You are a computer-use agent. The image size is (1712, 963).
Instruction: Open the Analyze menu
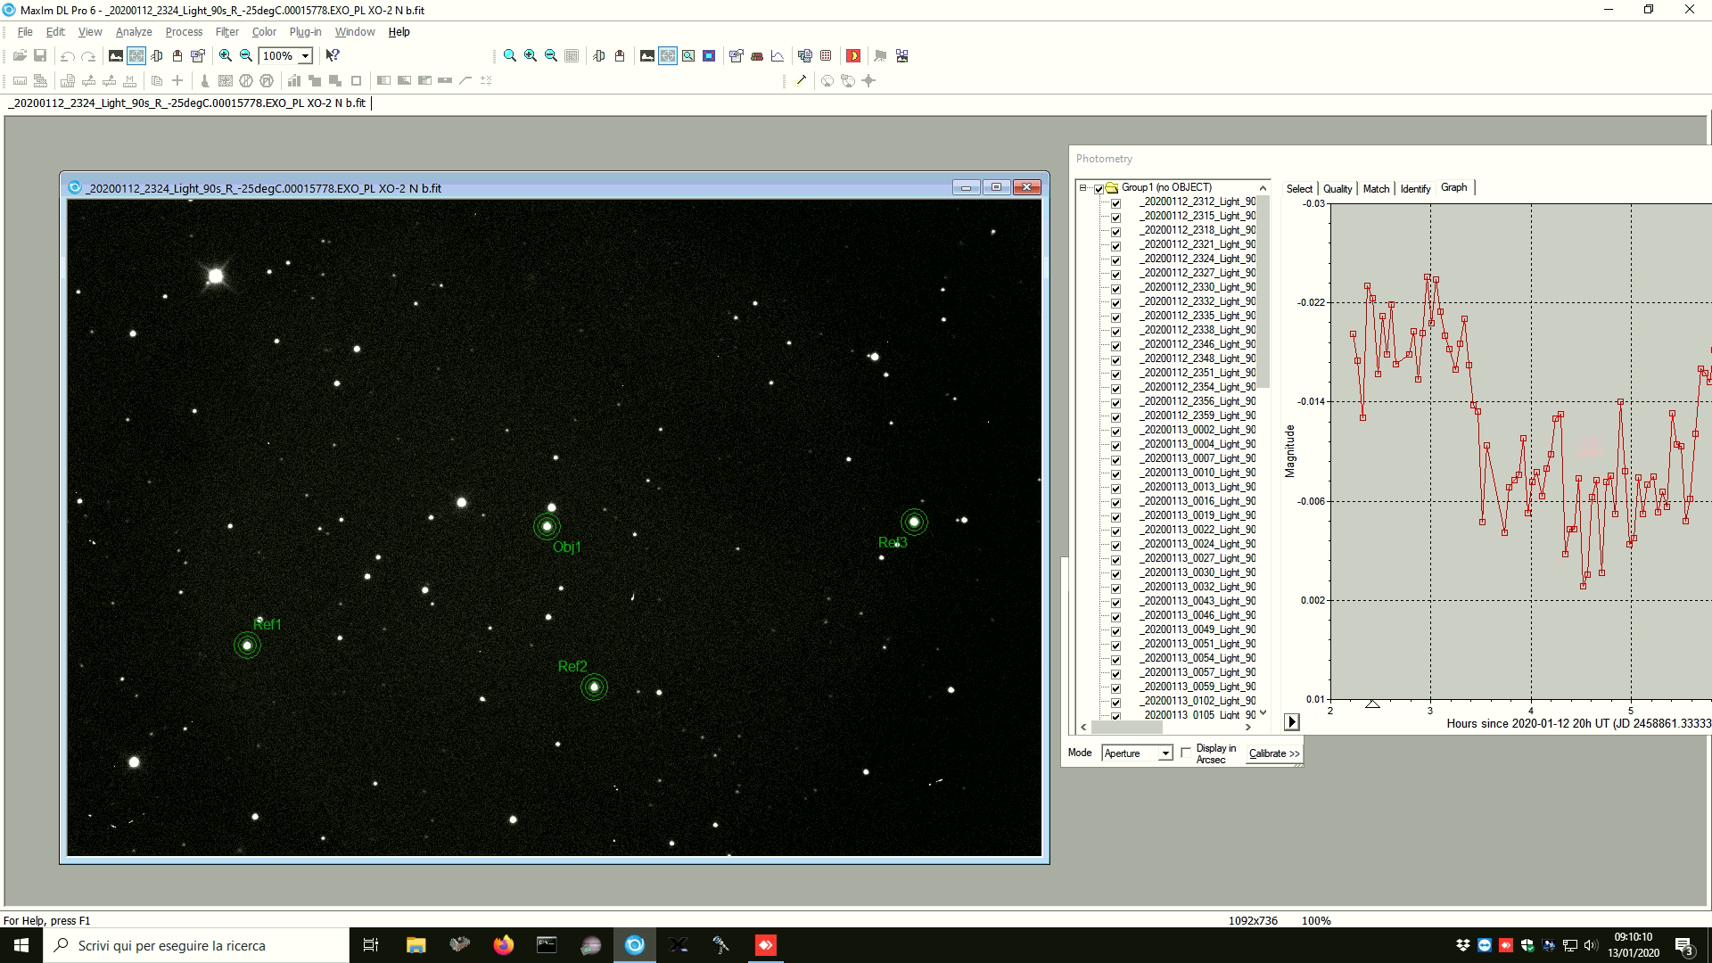134,31
